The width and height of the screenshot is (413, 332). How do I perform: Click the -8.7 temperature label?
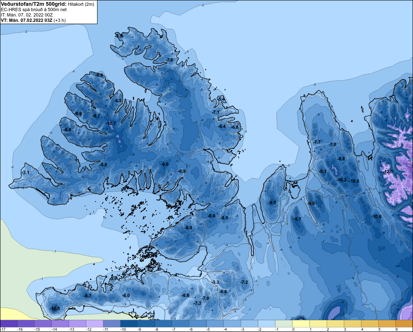(88, 296)
